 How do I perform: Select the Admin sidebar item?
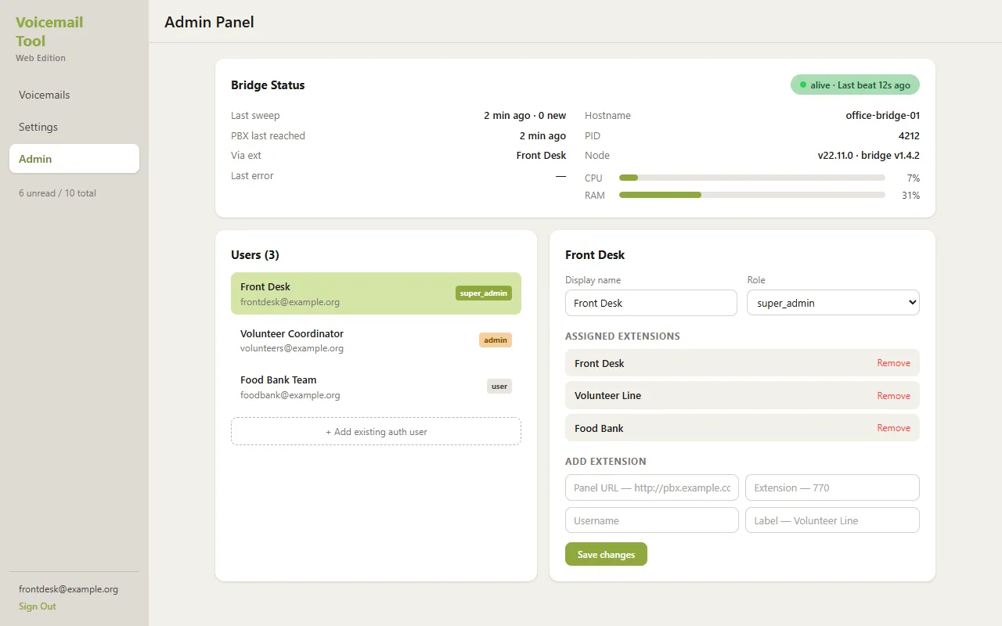coord(74,159)
